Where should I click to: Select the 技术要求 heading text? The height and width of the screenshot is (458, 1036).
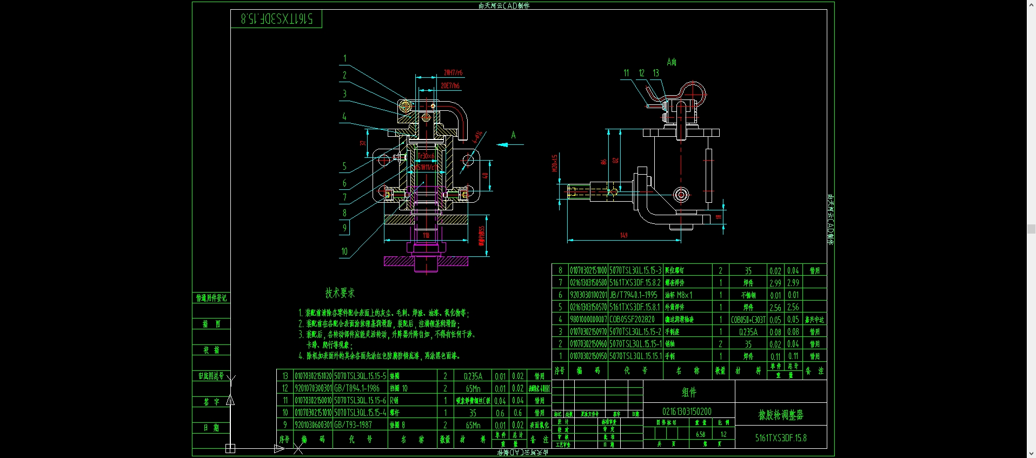click(x=340, y=293)
